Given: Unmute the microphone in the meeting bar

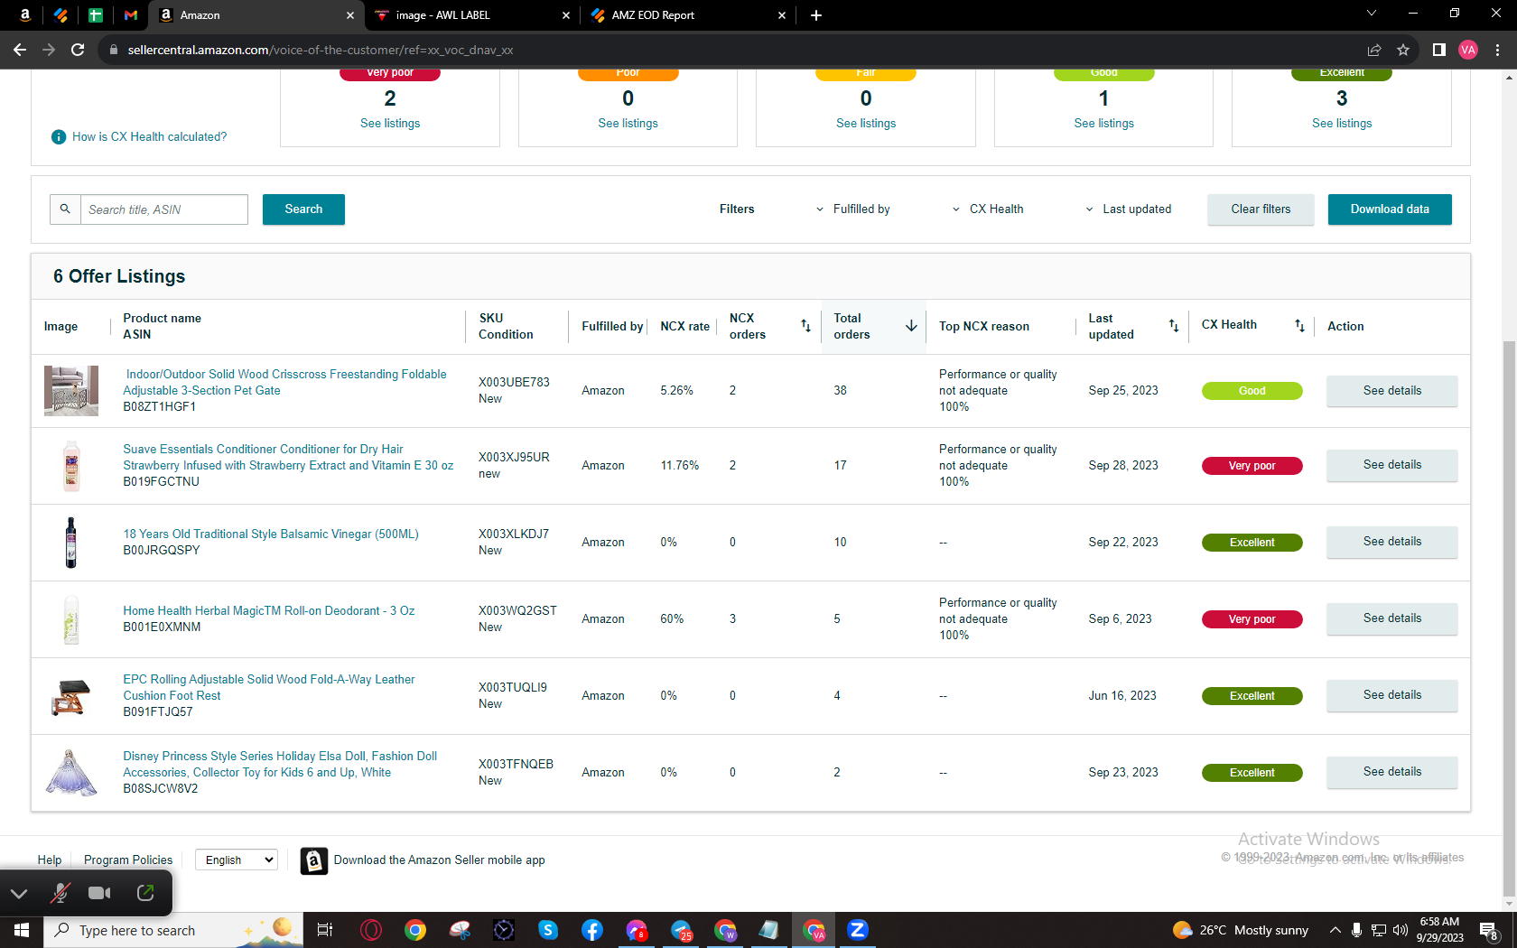Looking at the screenshot, I should [60, 893].
